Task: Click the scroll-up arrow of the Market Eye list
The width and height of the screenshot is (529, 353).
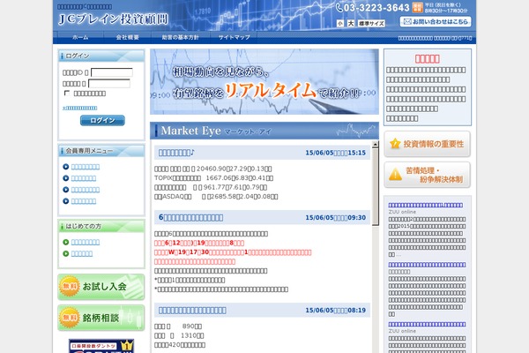Action: [x=375, y=144]
